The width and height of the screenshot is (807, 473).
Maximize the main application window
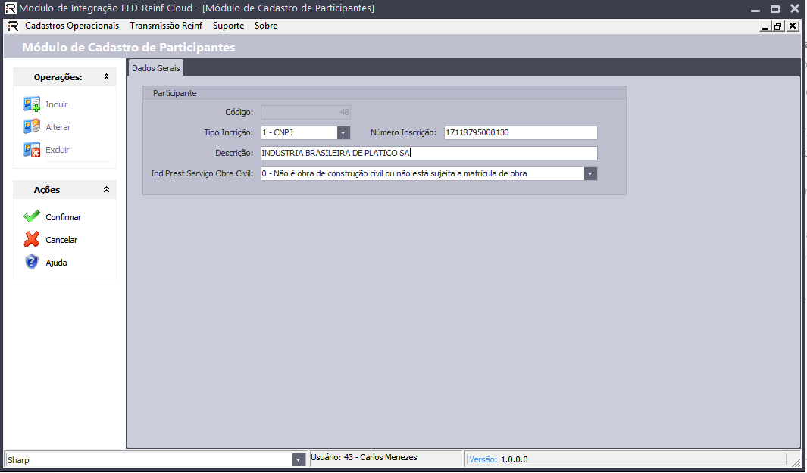[775, 9]
